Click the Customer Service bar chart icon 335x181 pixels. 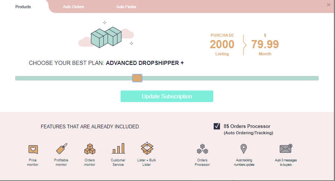click(118, 149)
